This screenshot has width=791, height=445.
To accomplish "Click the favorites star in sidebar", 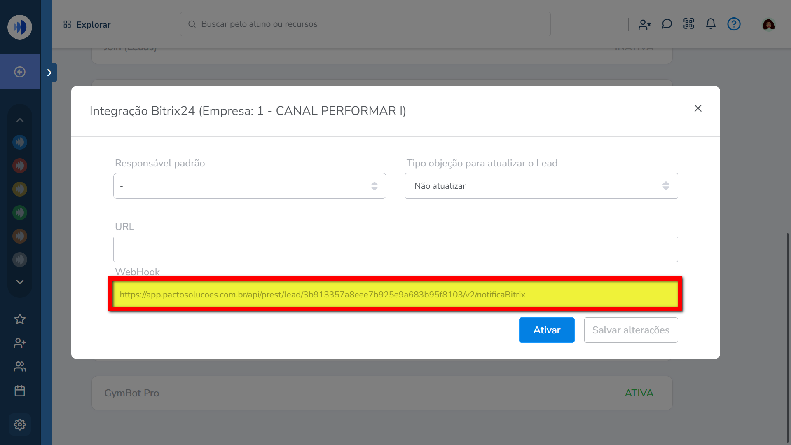I will click(x=20, y=319).
